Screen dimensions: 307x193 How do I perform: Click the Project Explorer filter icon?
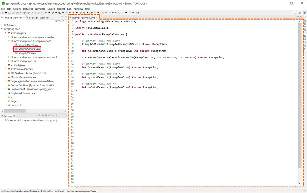63,21
